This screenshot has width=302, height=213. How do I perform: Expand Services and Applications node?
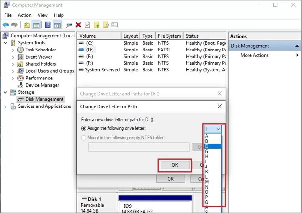click(x=5, y=106)
